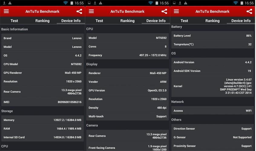Tap the IMEI row under Basic Information
The image size is (256, 151).
pos(42,102)
